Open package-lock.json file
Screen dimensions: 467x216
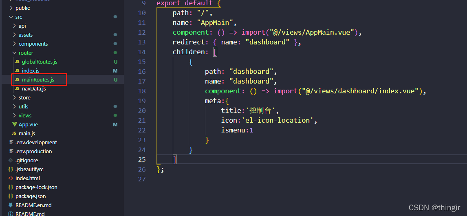[36, 187]
